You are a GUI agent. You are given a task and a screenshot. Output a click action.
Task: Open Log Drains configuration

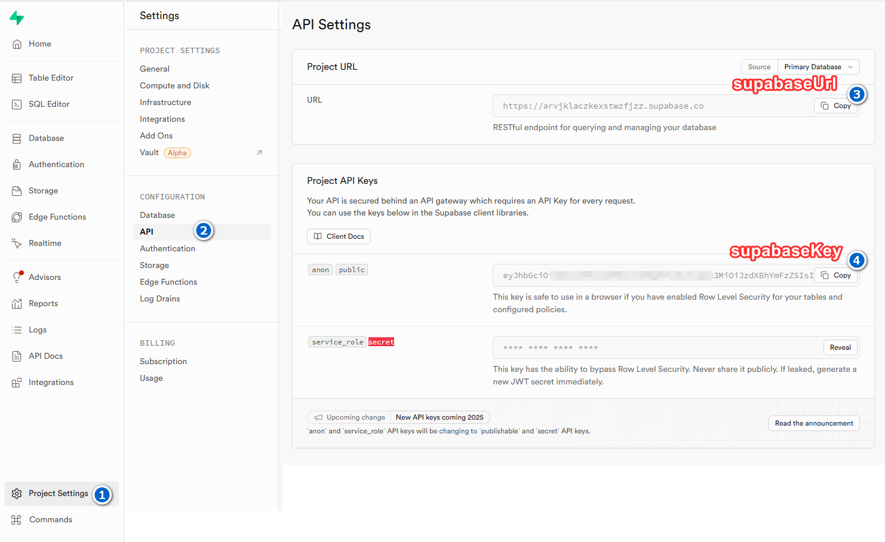[159, 298]
